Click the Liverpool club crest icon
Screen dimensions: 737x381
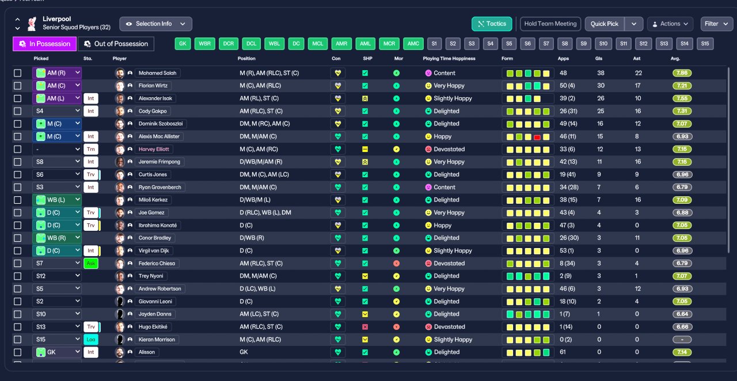[32, 23]
